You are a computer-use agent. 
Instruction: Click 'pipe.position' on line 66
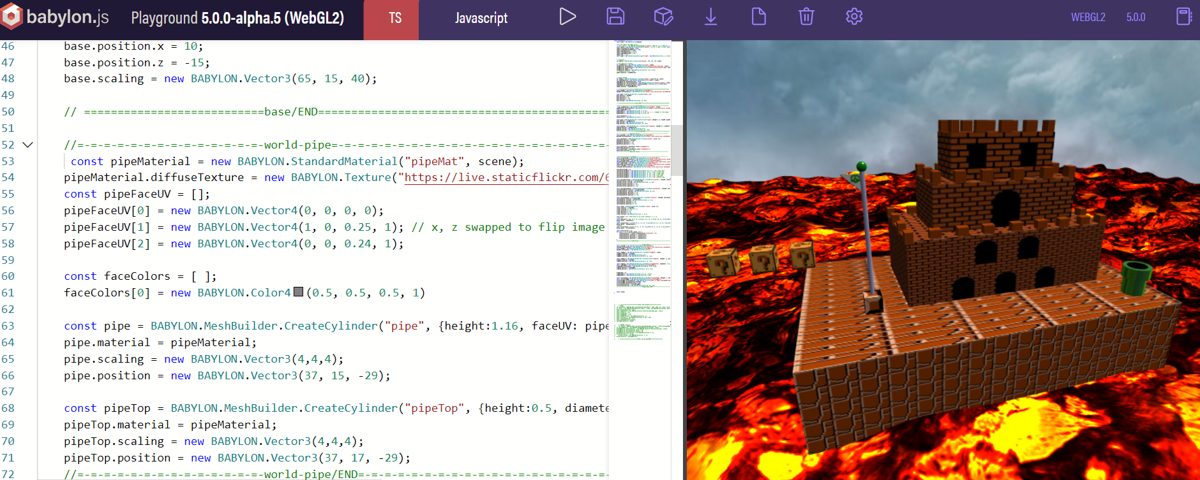point(107,375)
